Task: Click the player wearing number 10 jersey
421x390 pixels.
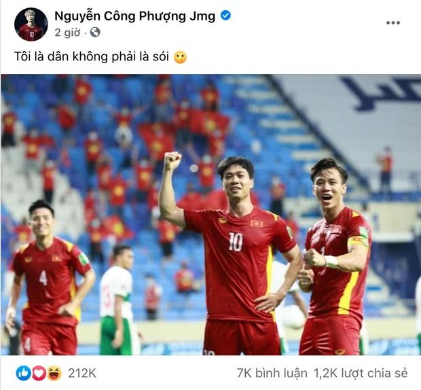Action: 233,255
